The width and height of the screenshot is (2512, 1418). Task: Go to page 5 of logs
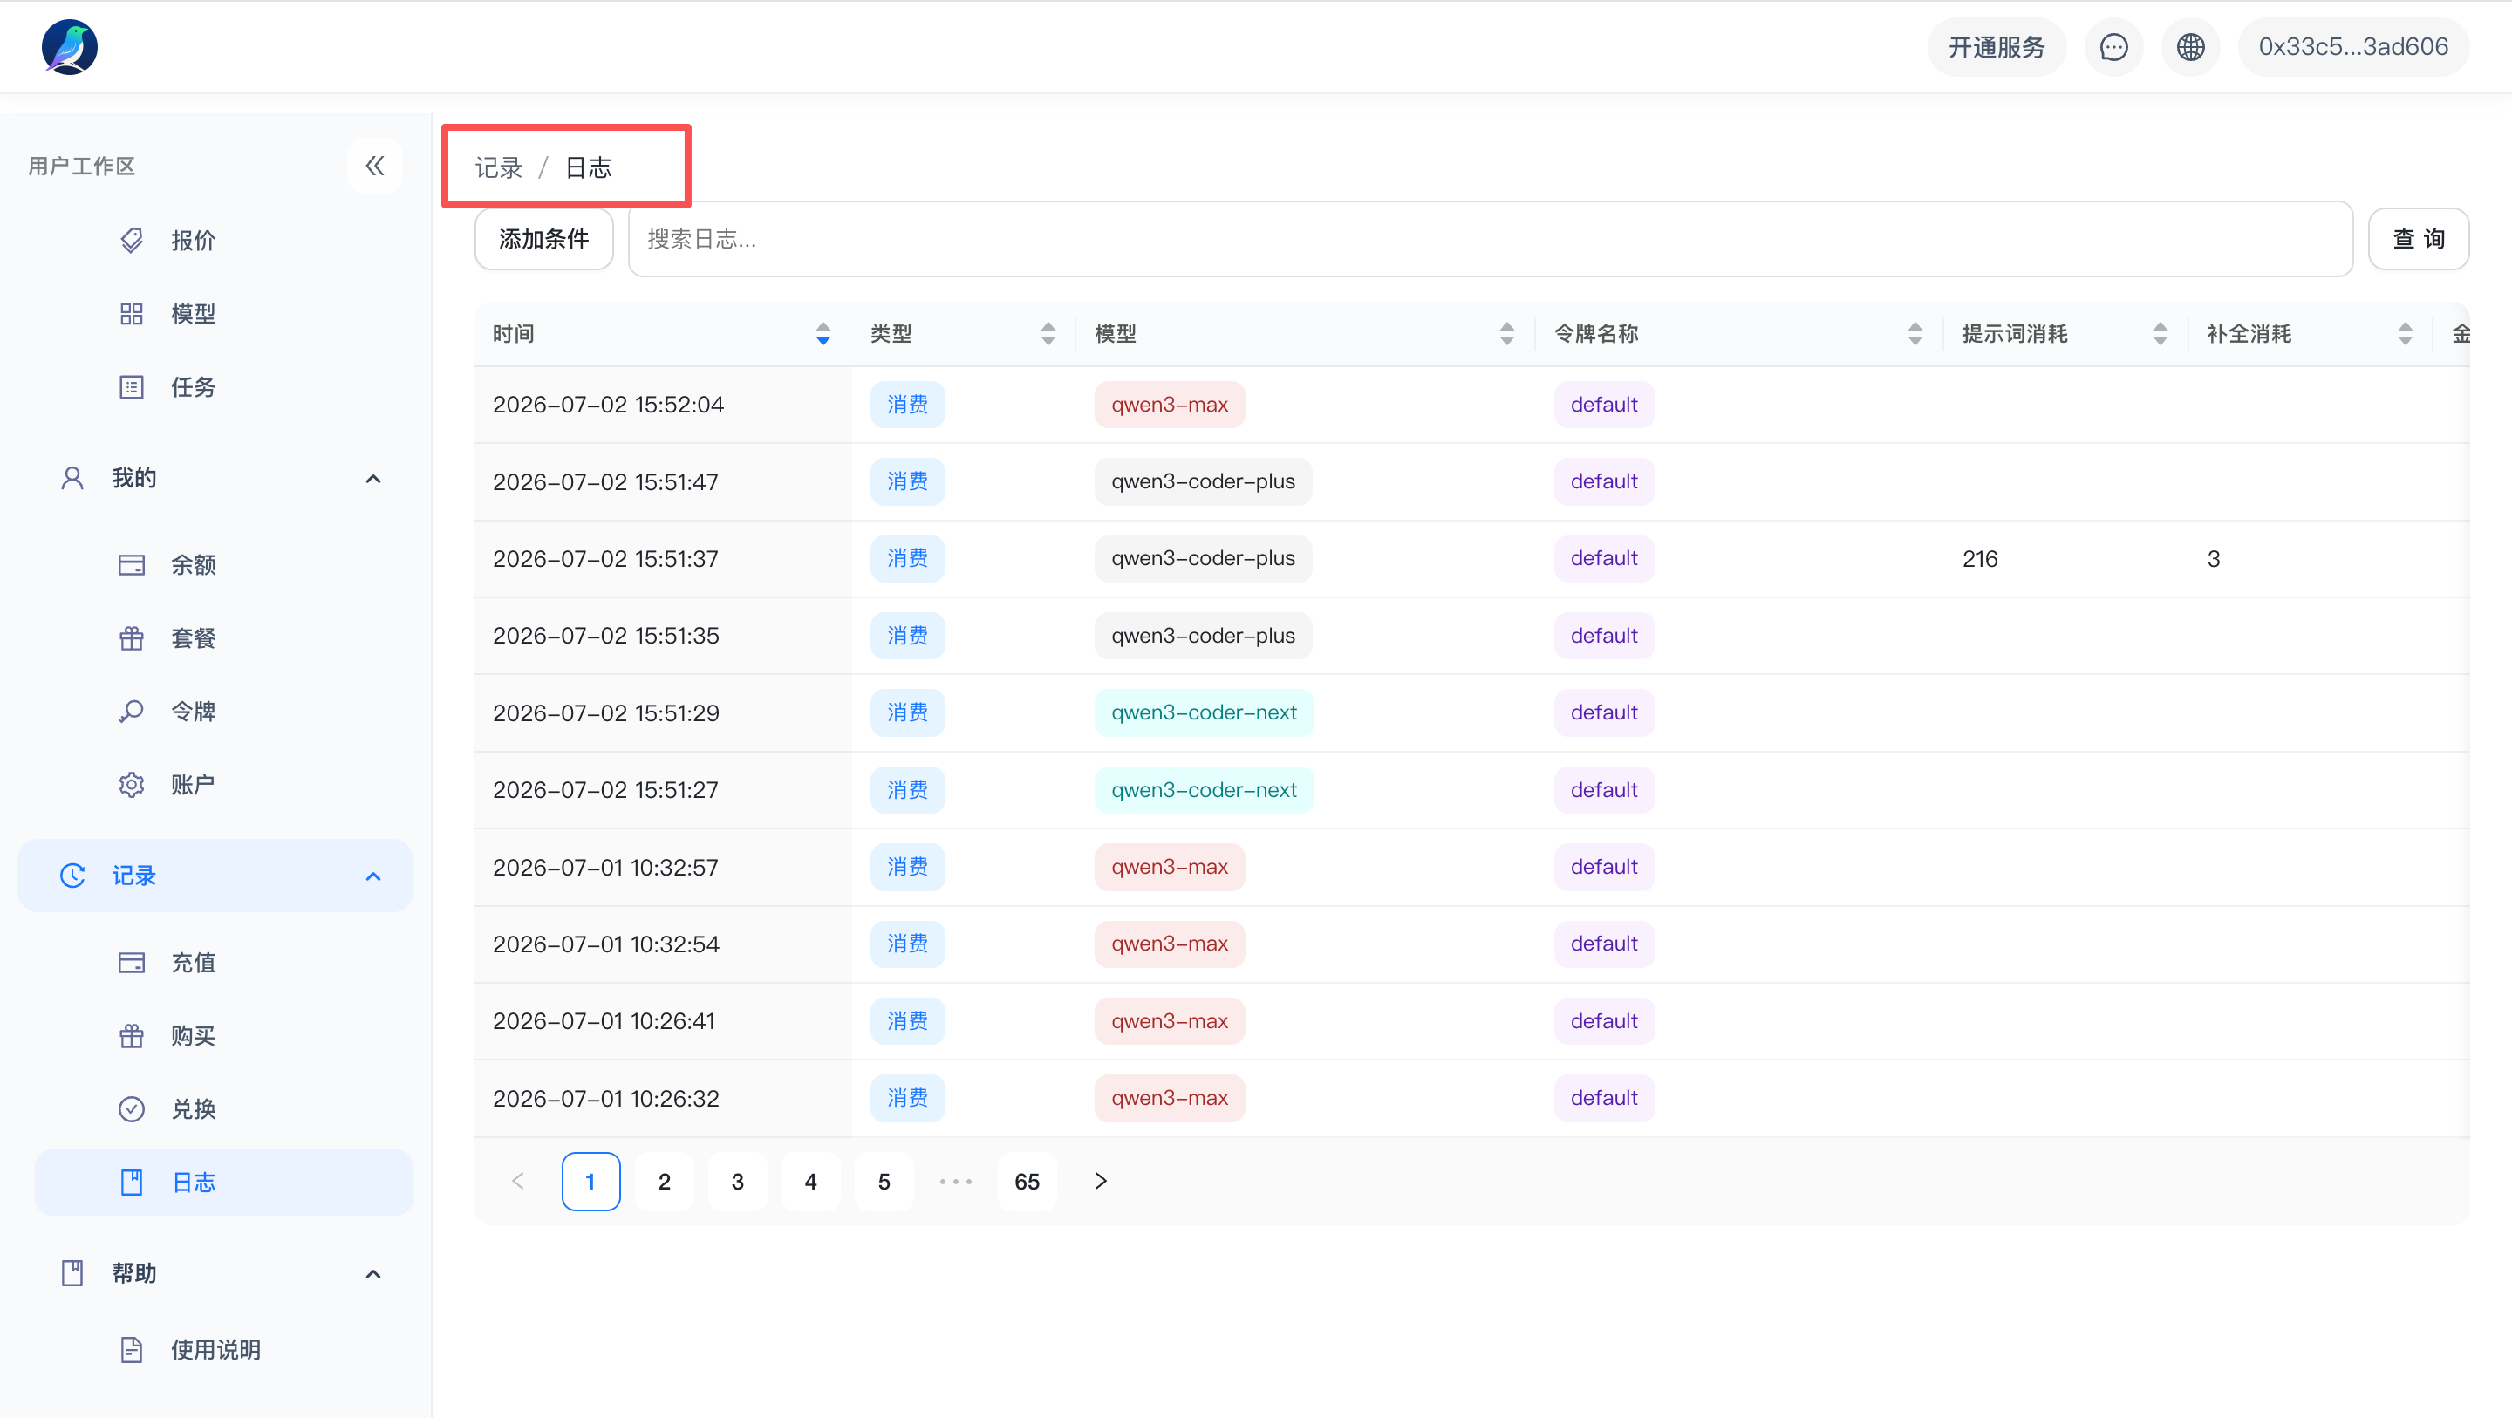point(884,1181)
